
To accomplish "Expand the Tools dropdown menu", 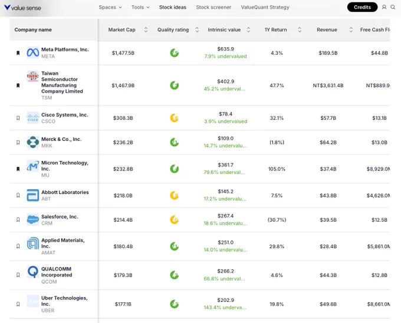I will (140, 8).
